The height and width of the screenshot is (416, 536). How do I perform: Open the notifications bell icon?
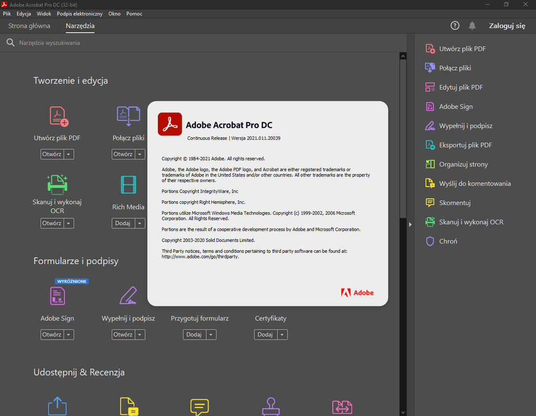[x=472, y=25]
